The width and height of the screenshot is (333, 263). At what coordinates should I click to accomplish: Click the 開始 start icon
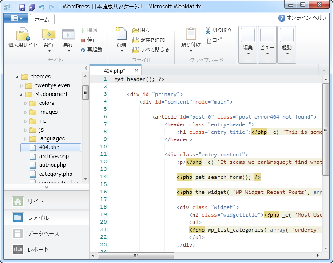pyautogui.click(x=83, y=31)
